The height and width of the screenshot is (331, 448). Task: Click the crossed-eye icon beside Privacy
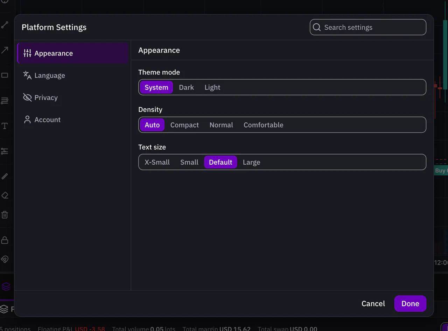[x=27, y=97]
